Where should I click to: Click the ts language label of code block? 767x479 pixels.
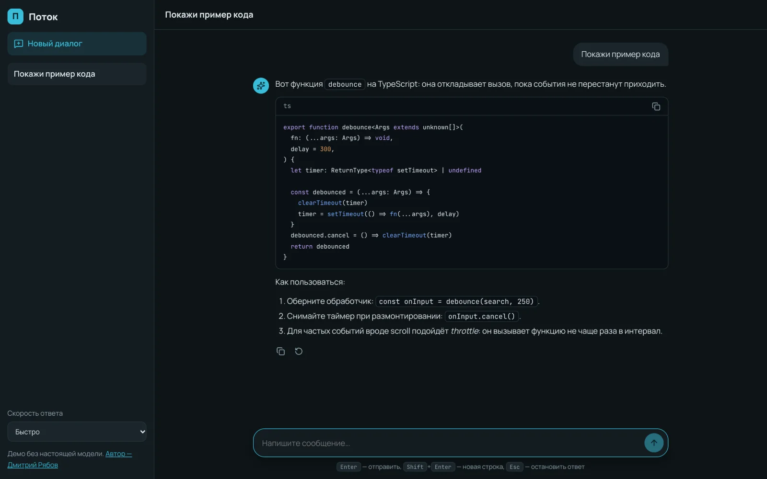click(x=287, y=106)
